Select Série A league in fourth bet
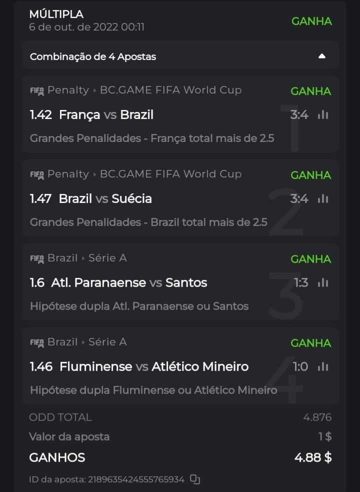The height and width of the screenshot is (492, 360). pos(107,342)
